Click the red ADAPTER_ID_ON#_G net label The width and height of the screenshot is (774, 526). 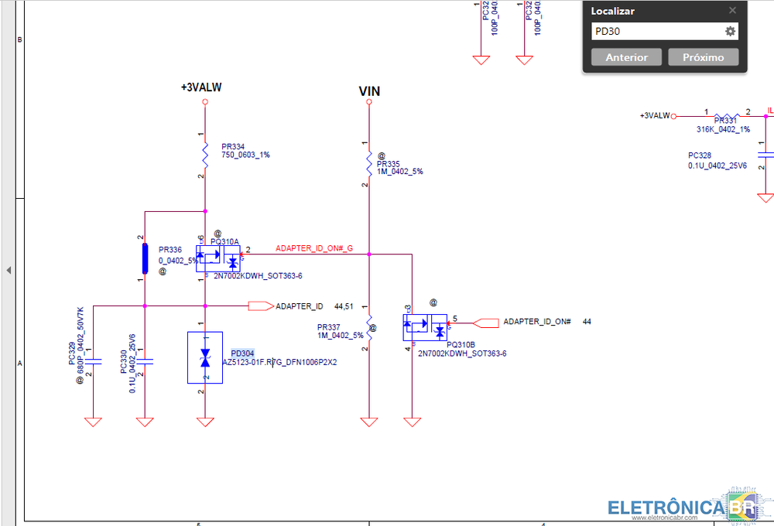tap(314, 248)
